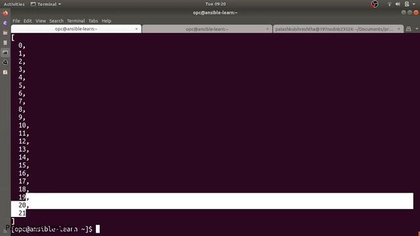This screenshot has height=236, width=420.
Task: Maximize the terminal window
Action: (x=409, y=12)
